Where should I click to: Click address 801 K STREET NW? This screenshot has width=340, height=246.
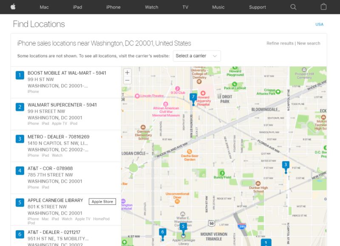(x=47, y=207)
